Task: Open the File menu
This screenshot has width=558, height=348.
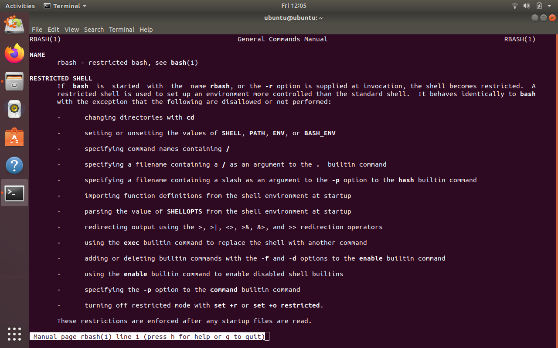Action: tap(37, 30)
